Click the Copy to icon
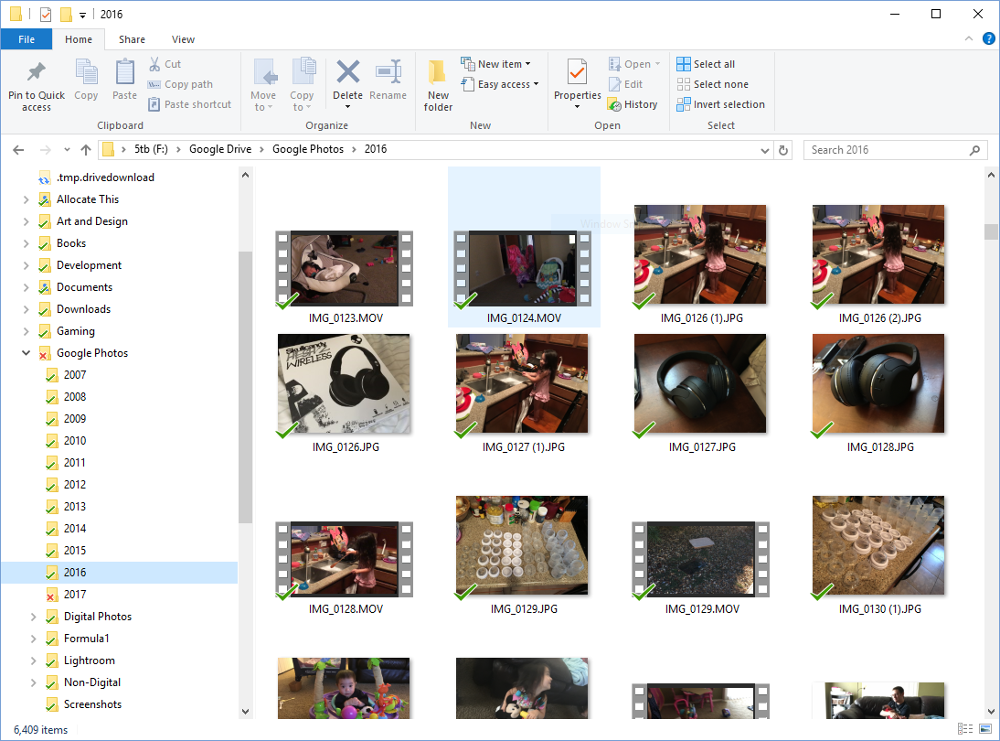This screenshot has width=1000, height=741. coord(303,70)
